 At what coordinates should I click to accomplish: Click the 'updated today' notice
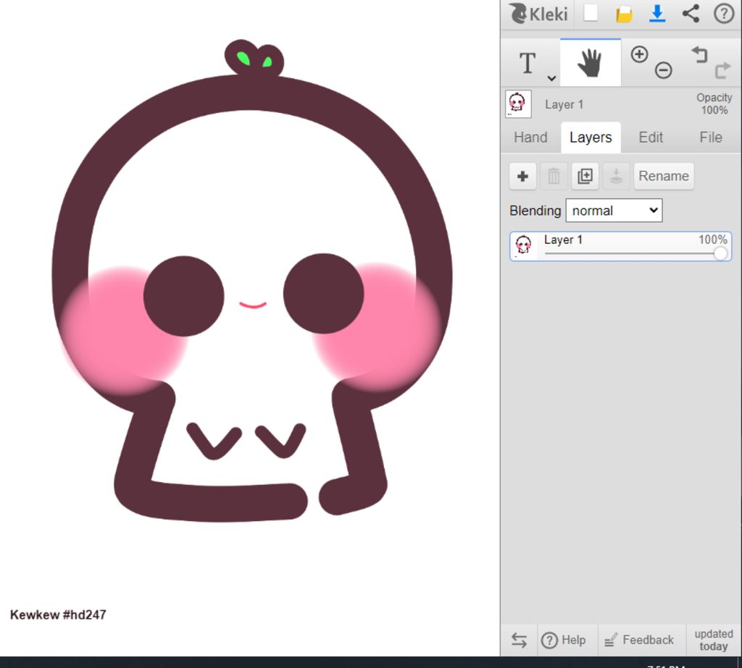tap(714, 640)
